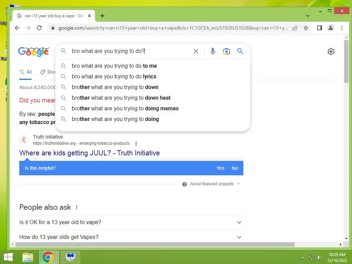The image size is (352, 264).
Task: View site security padlock info
Action: pyautogui.click(x=53, y=28)
